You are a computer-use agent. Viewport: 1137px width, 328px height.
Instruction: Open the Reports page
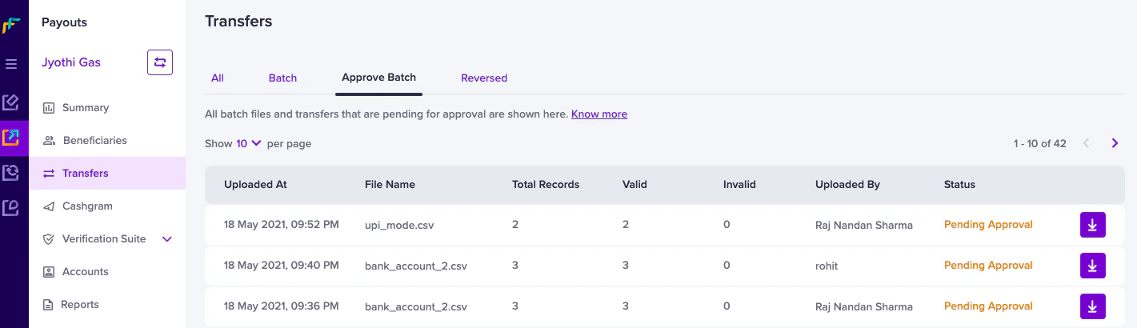[x=80, y=304]
